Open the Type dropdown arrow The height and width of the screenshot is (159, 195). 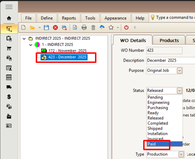coord(181,154)
